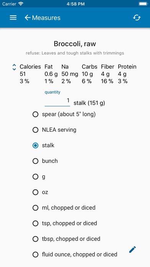Image resolution: width=150 pixels, height=267 pixels.
Task: Tap the sync refresh icon
Action: pyautogui.click(x=137, y=18)
